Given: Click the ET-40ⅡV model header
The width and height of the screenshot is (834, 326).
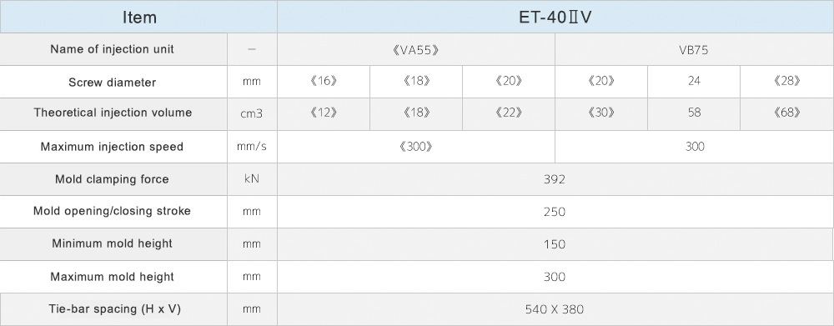Looking at the screenshot, I should click(x=555, y=17).
